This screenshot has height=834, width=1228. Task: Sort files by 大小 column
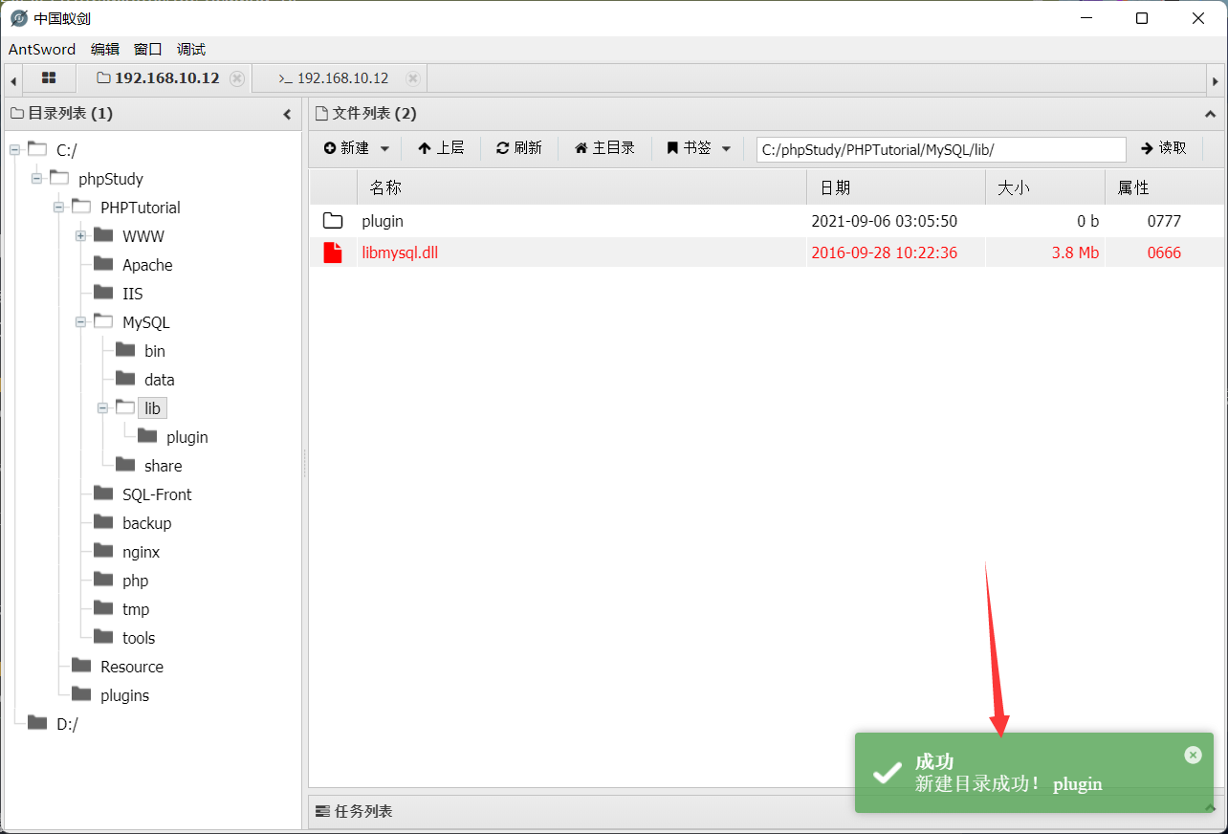[x=1045, y=188]
